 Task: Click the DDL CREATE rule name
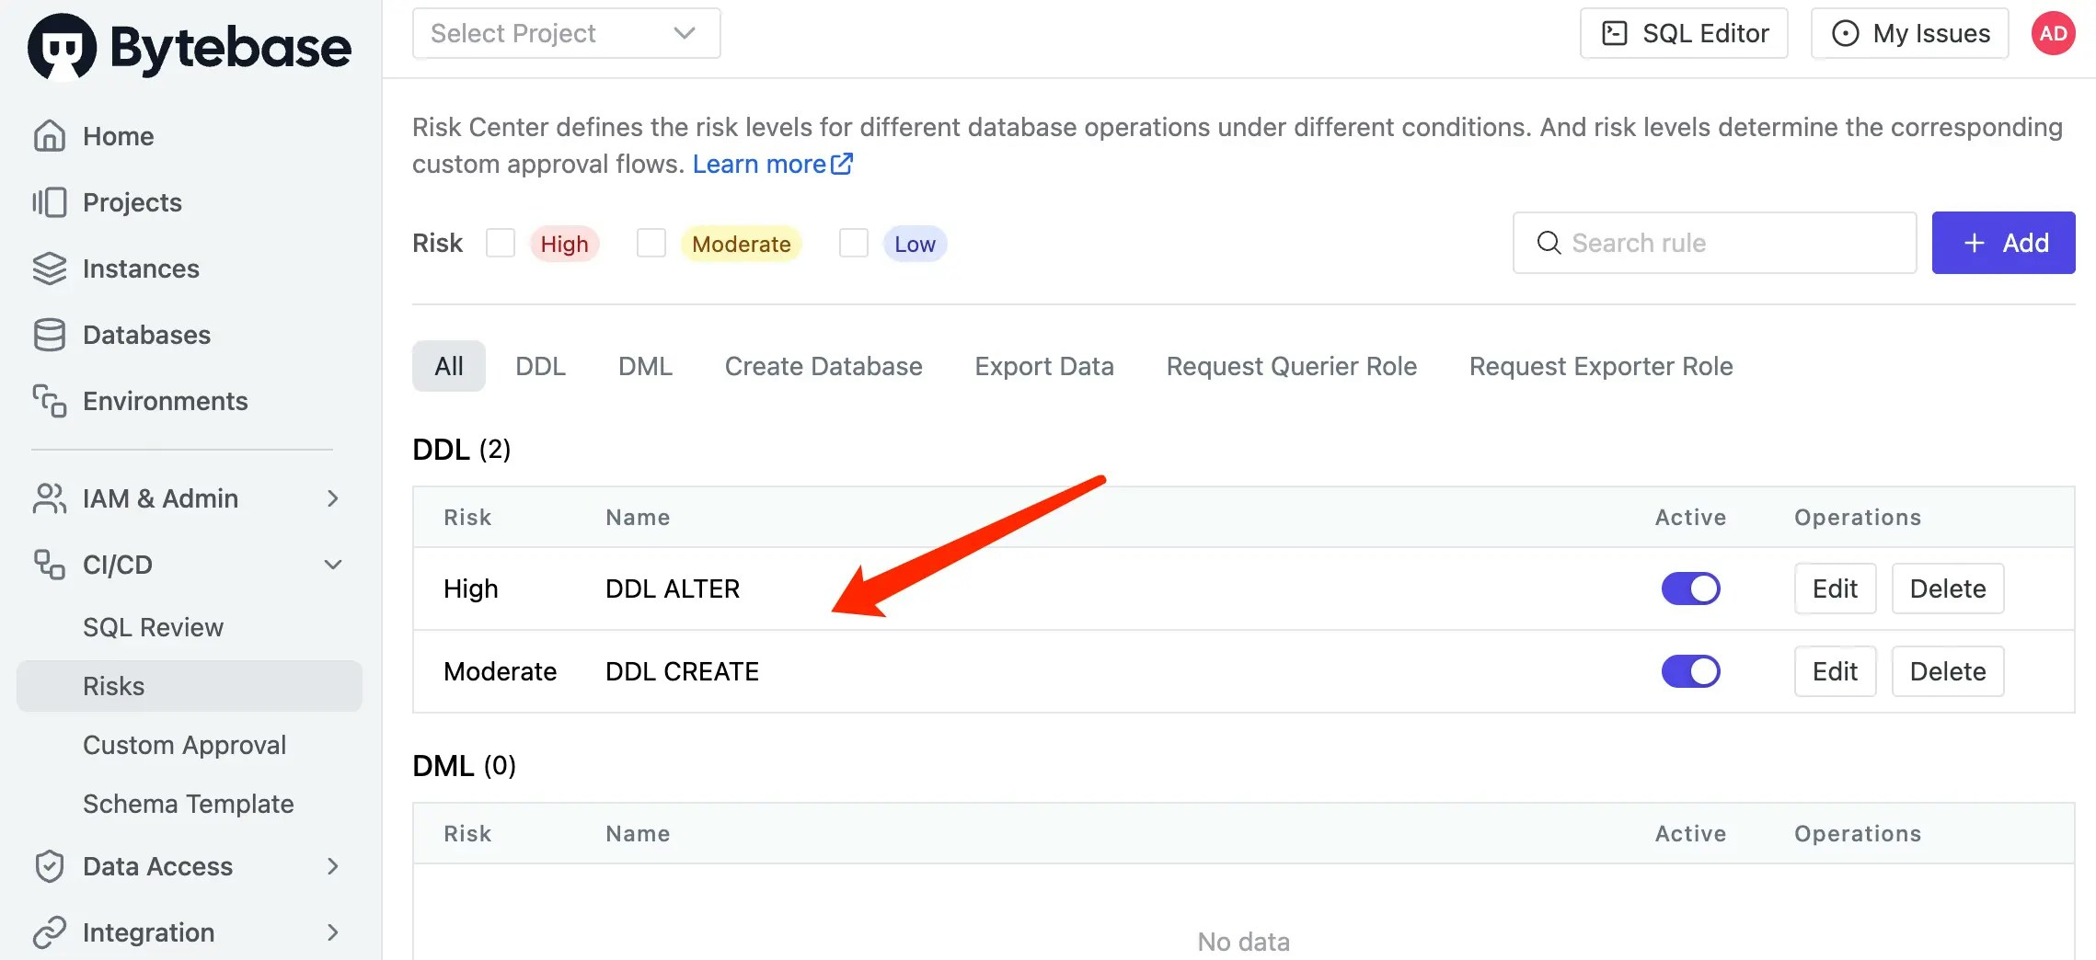click(682, 671)
